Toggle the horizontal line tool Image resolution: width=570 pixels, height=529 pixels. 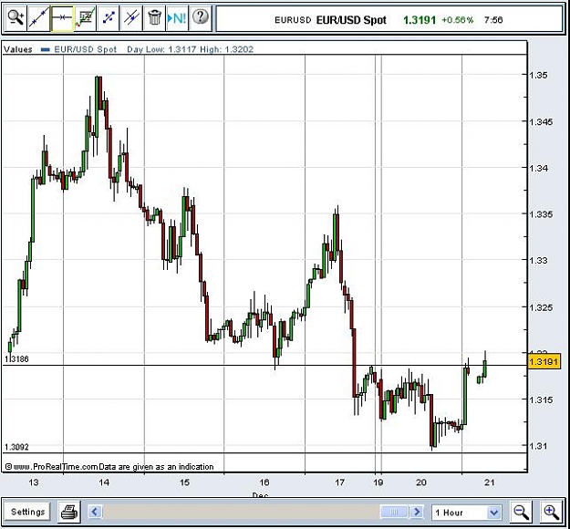tap(62, 17)
